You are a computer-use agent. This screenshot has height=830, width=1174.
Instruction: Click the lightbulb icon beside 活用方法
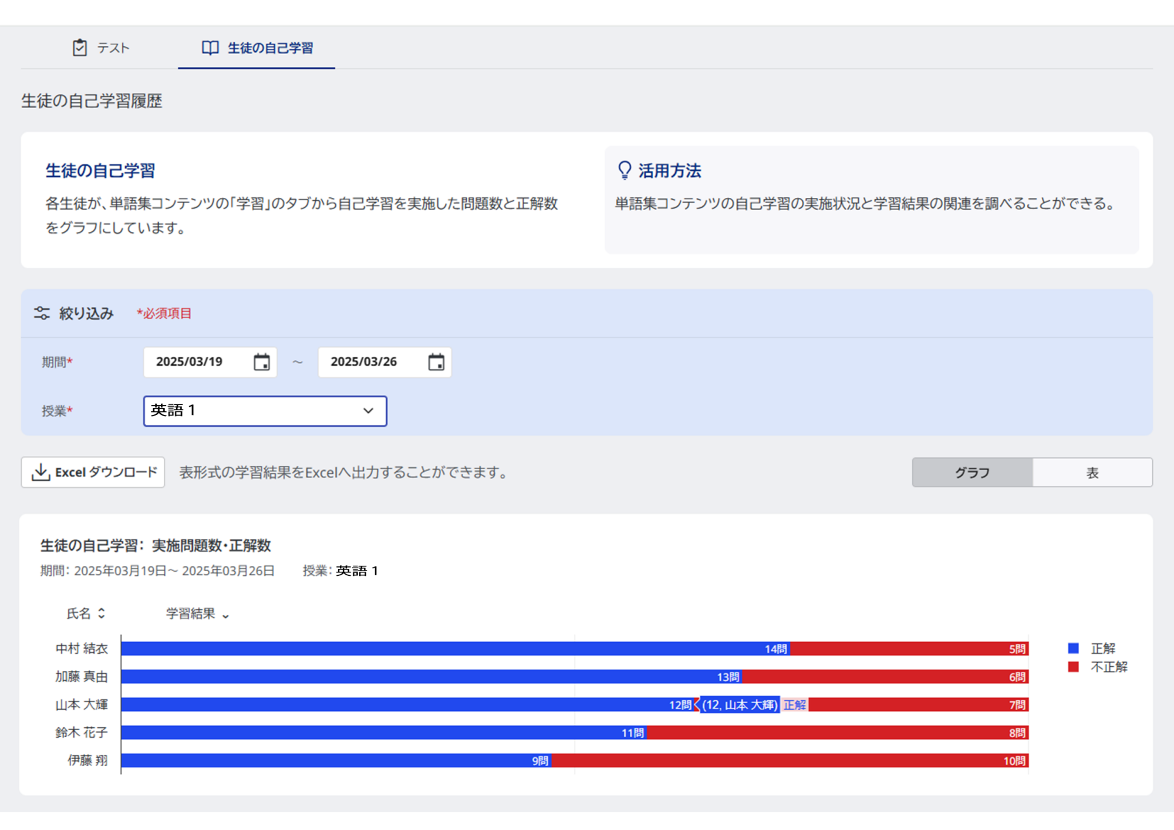(x=624, y=170)
